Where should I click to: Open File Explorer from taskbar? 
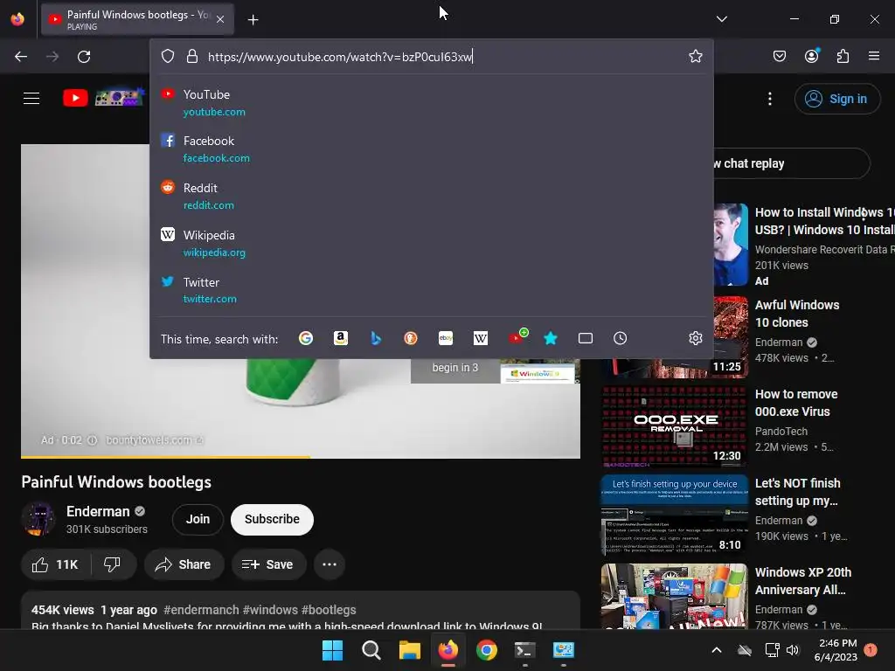click(409, 650)
